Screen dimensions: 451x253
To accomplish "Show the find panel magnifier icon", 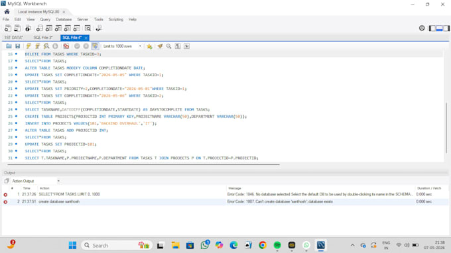I will tap(169, 46).
